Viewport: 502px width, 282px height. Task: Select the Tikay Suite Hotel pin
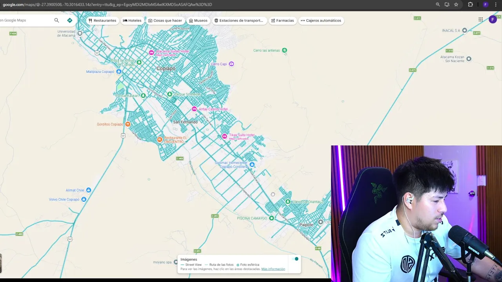tap(224, 136)
